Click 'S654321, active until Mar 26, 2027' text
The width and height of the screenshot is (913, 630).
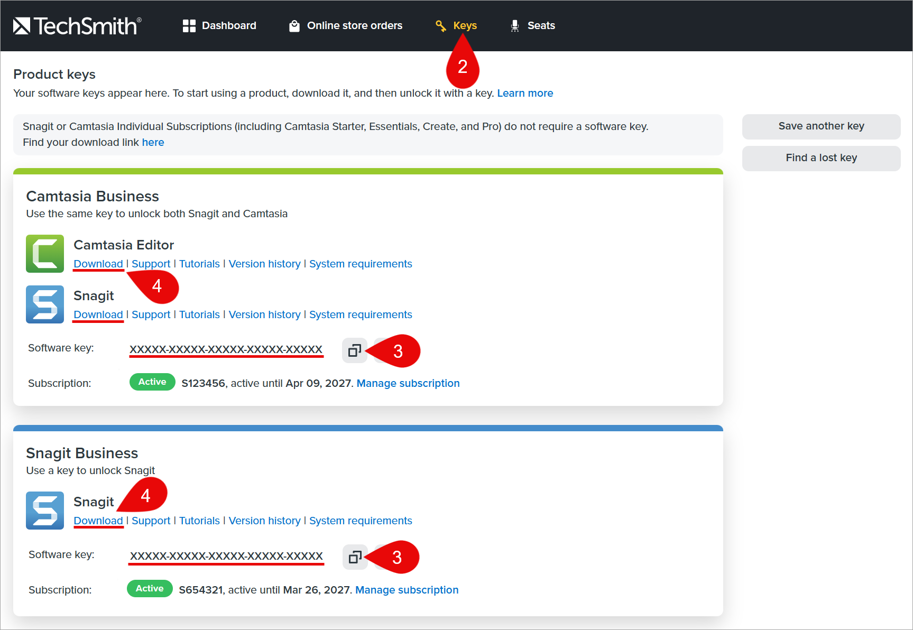265,590
